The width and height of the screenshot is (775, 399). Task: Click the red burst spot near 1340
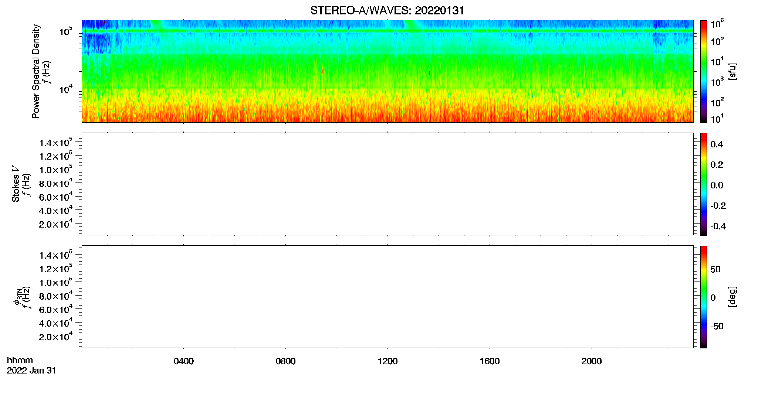pyautogui.click(x=429, y=73)
